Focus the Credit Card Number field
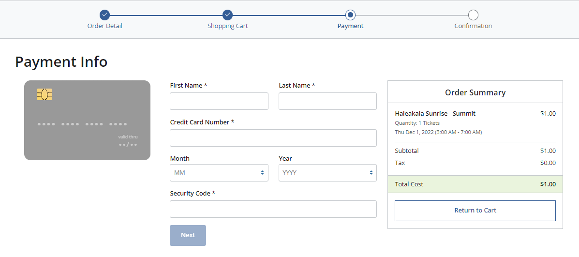The image size is (579, 257). pyautogui.click(x=273, y=138)
